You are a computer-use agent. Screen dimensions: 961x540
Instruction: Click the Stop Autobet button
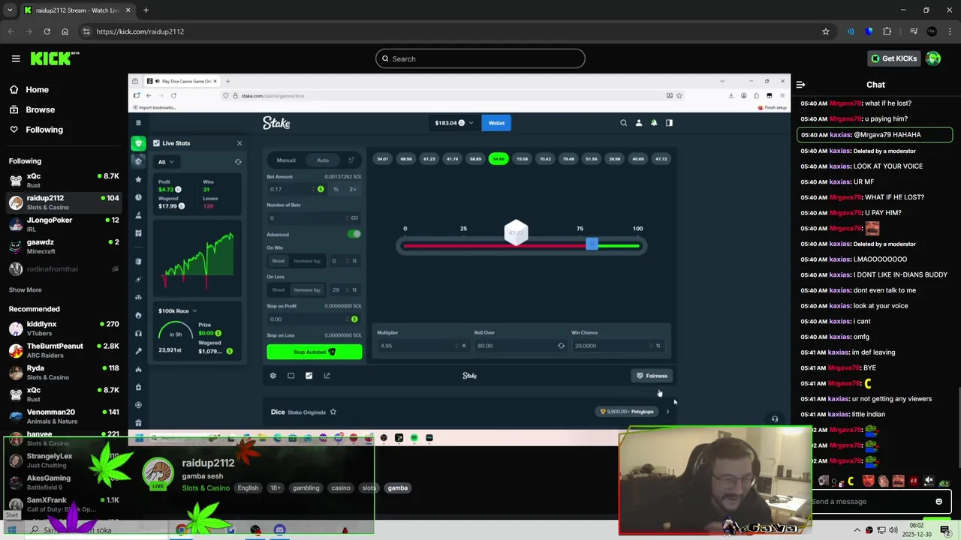pyautogui.click(x=315, y=352)
